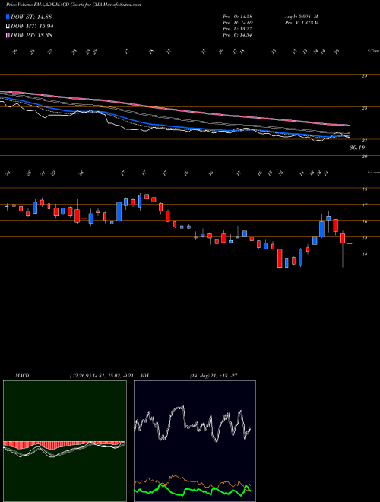Click the pink long-term EMA line

pyautogui.click(x=174, y=108)
